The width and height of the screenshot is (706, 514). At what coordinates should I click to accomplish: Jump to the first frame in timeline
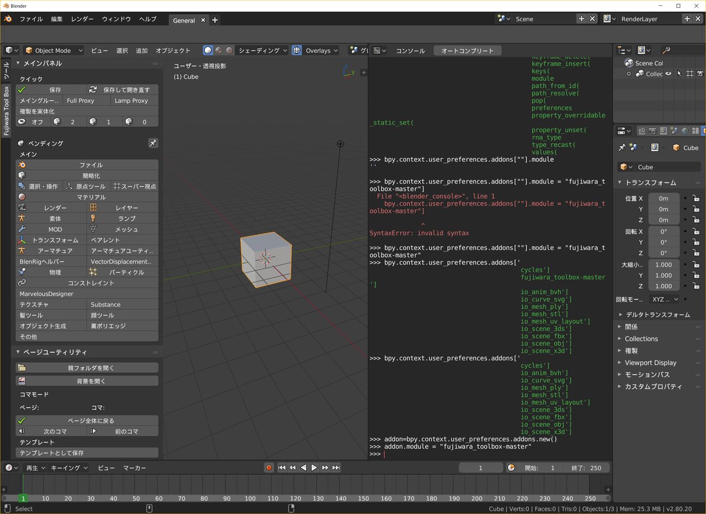(x=282, y=468)
